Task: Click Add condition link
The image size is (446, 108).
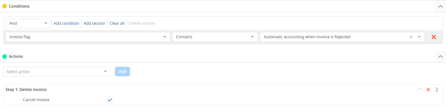Action: point(66,23)
